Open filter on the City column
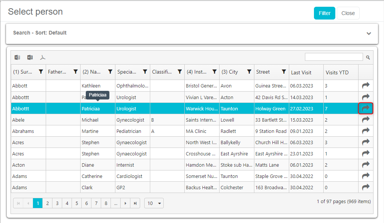This screenshot has height=223, width=384. [249, 72]
